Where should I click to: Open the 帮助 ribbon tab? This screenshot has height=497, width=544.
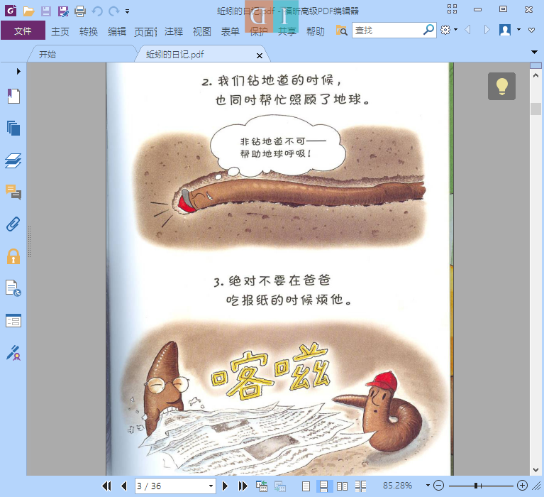[x=316, y=32]
